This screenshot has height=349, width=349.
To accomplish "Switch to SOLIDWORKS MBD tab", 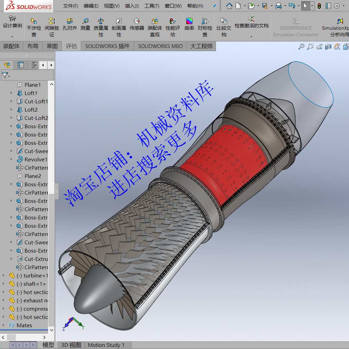I will 160,46.
